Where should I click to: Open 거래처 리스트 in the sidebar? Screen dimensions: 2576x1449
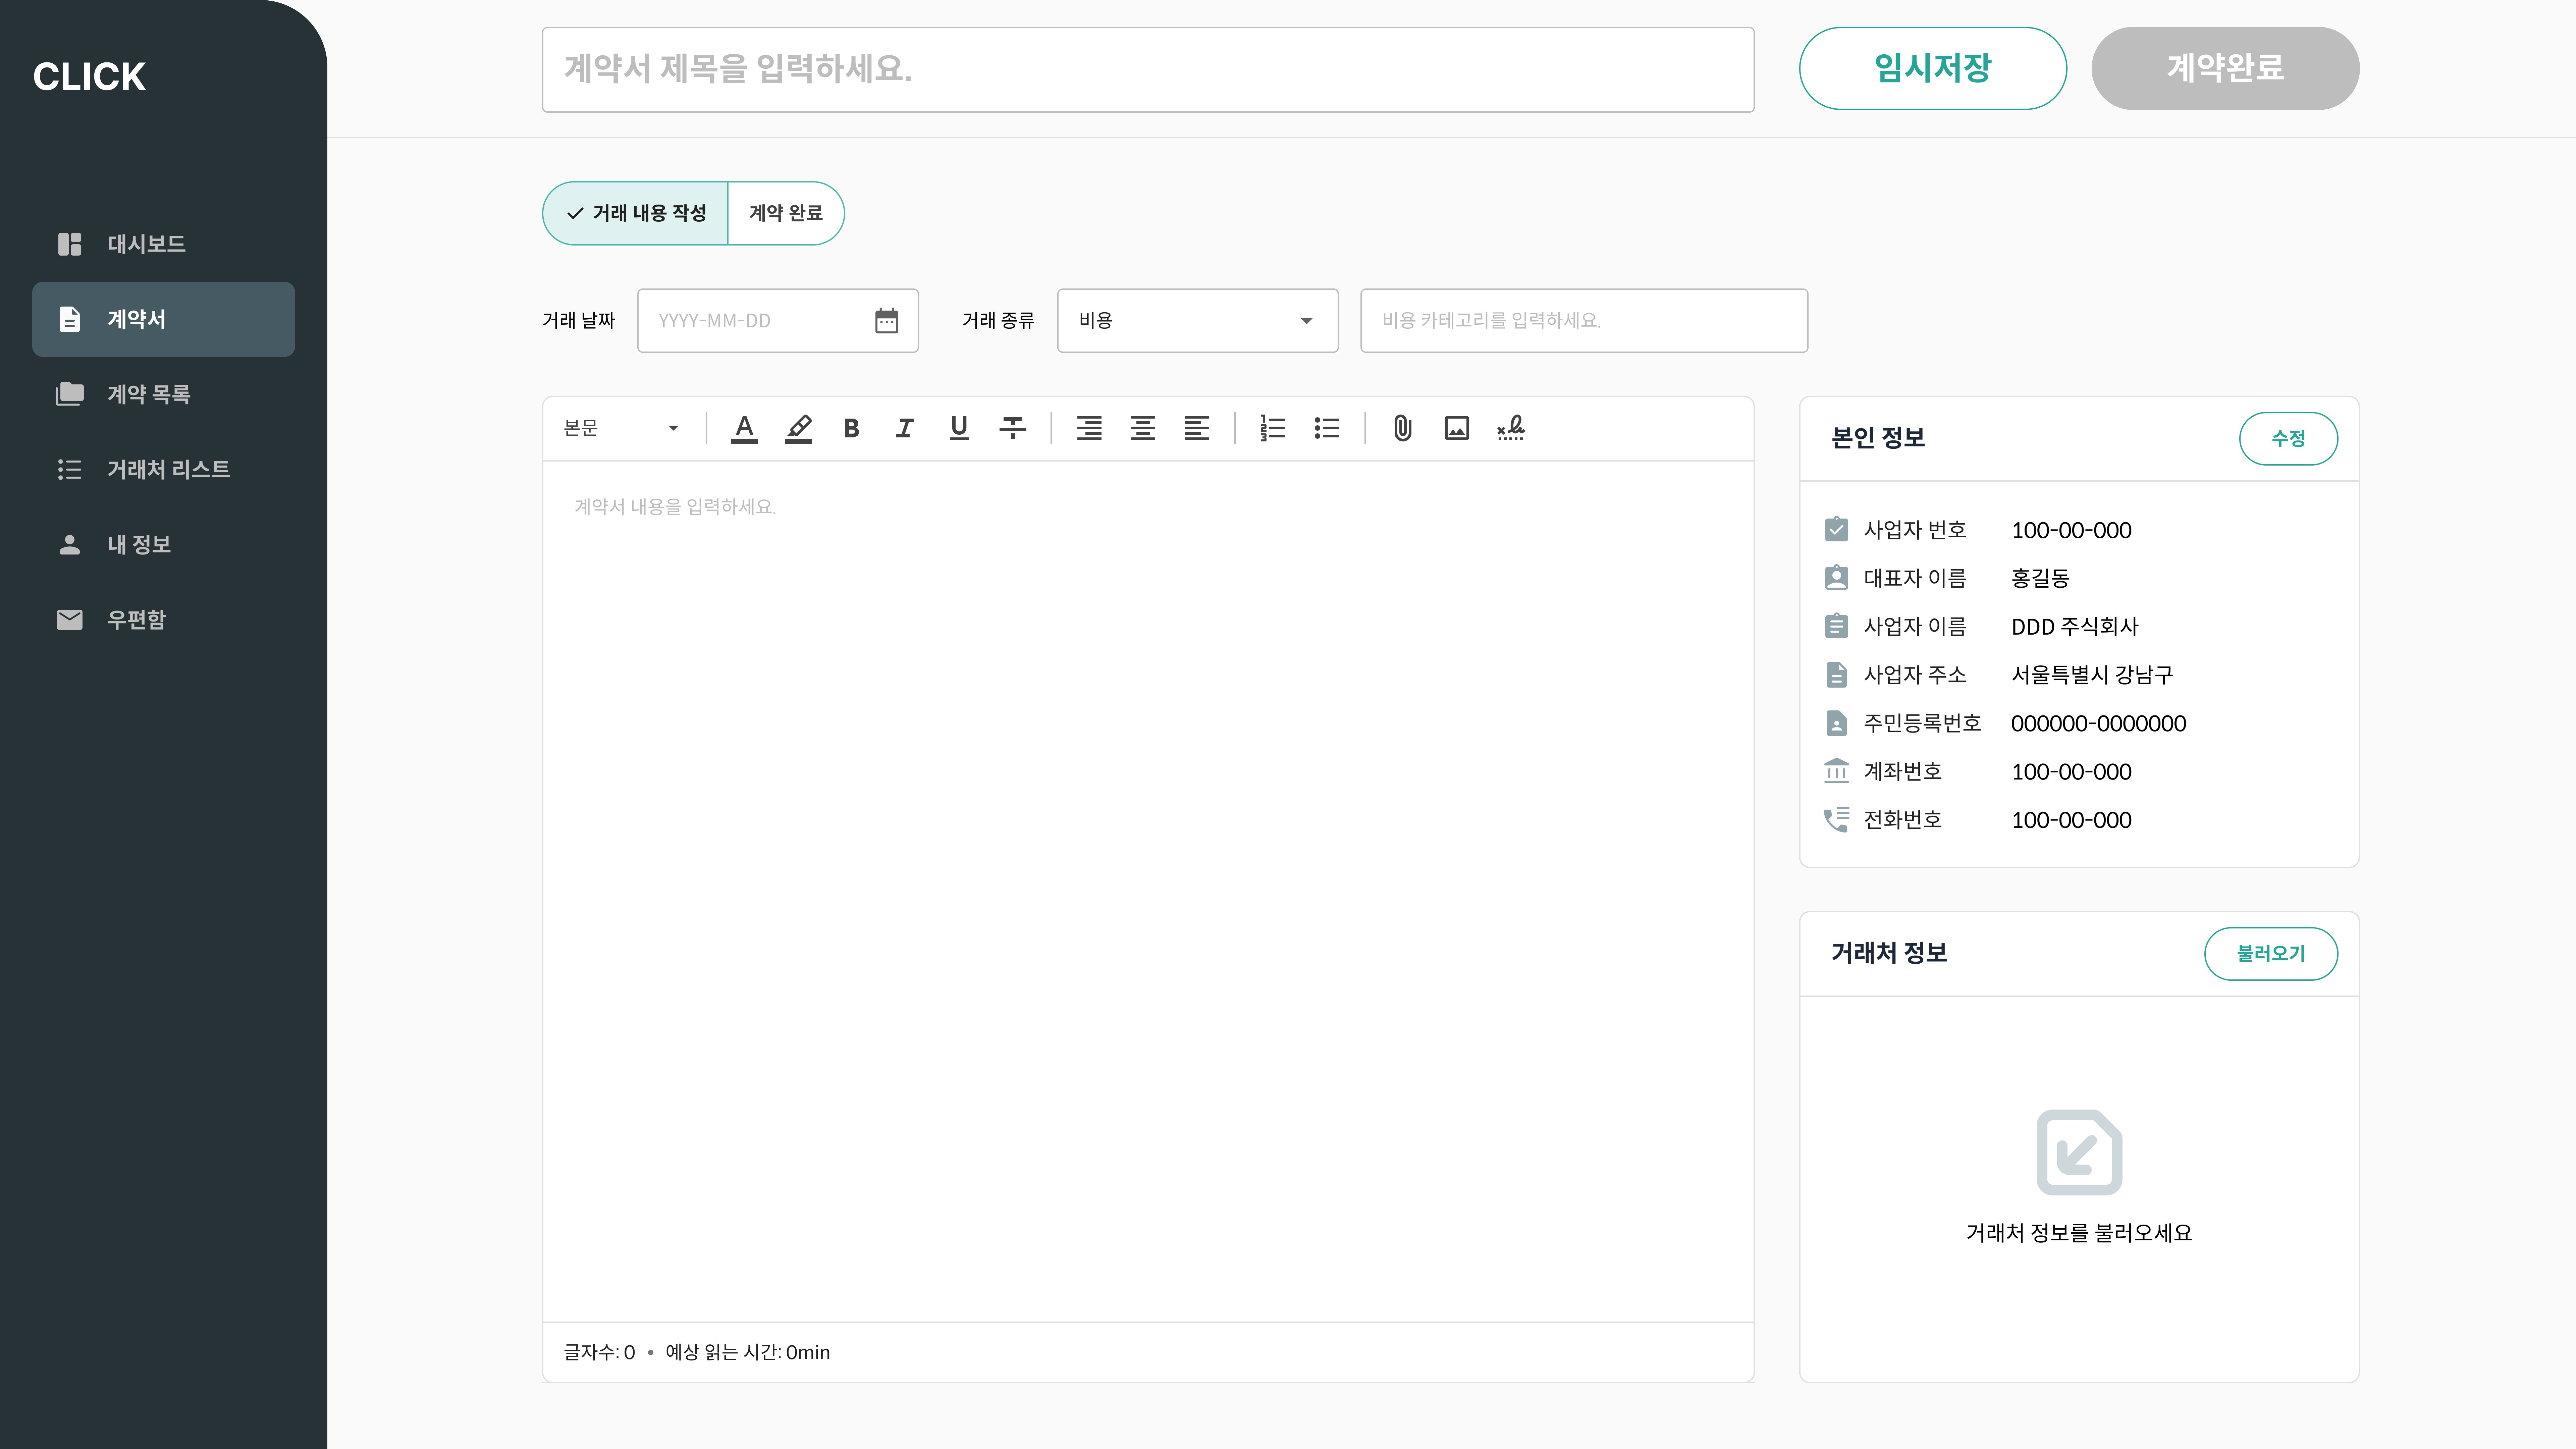[168, 469]
